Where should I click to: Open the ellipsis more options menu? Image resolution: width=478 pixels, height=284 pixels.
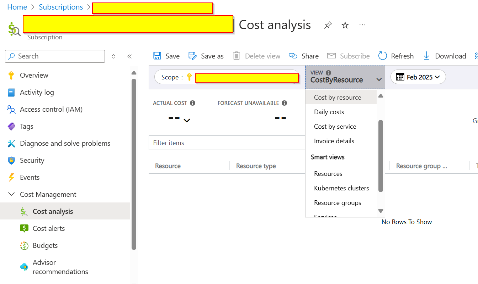coord(362,25)
